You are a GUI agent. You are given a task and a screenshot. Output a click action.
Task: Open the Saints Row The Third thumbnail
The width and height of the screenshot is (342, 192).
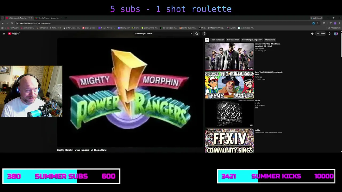229,57
